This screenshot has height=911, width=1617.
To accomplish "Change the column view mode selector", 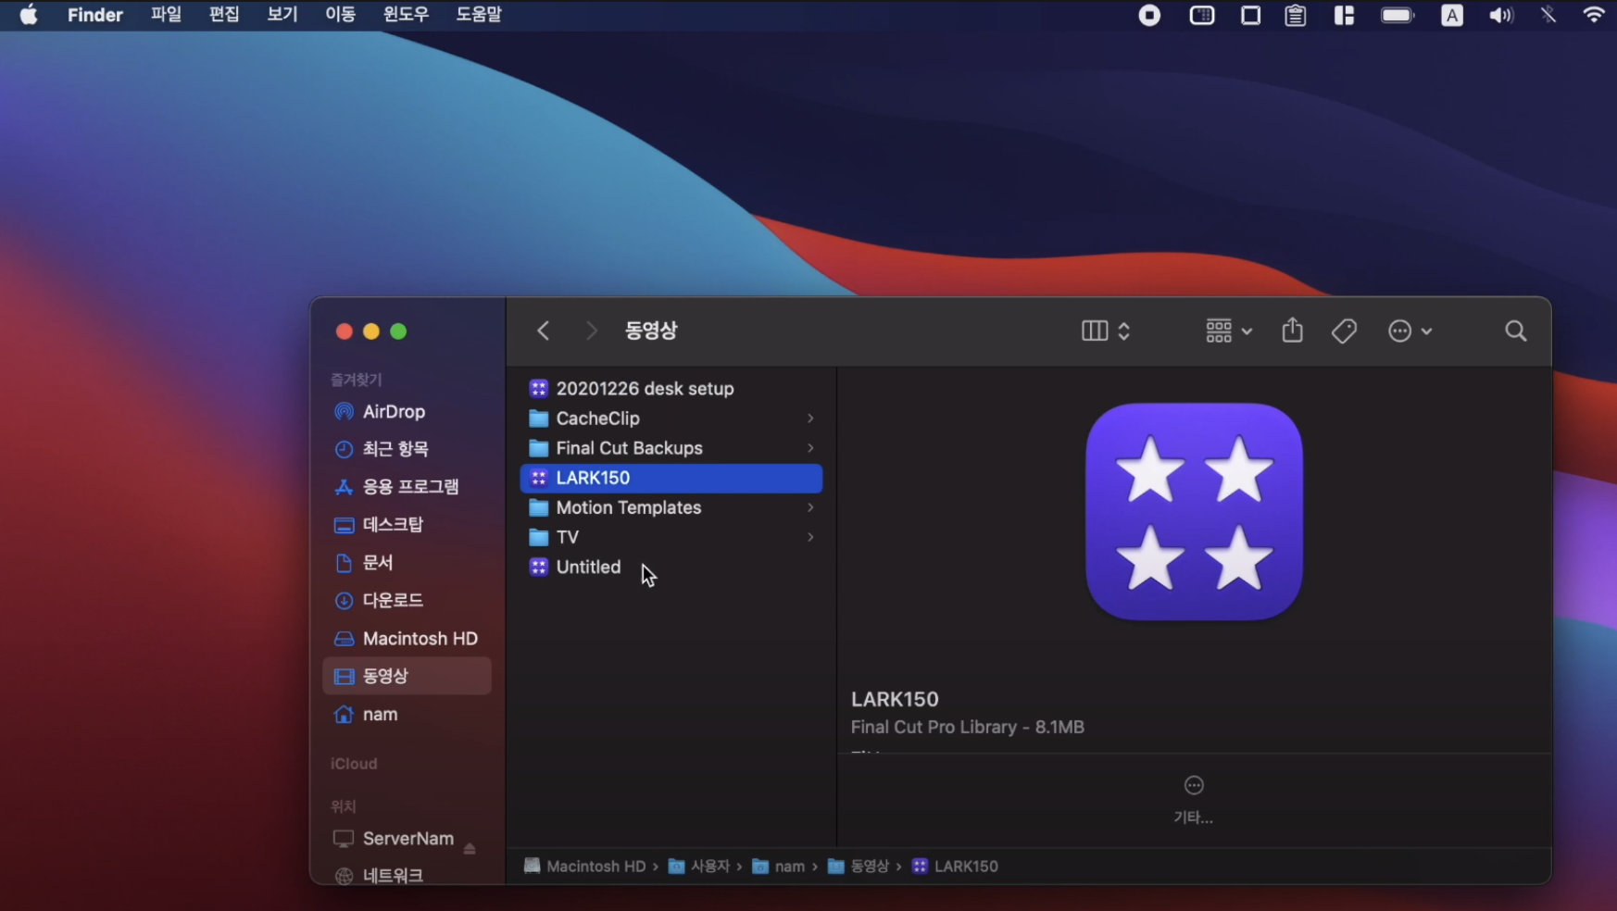I will click(x=1106, y=331).
